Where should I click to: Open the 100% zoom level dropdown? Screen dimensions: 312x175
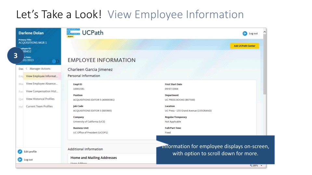(x=261, y=166)
